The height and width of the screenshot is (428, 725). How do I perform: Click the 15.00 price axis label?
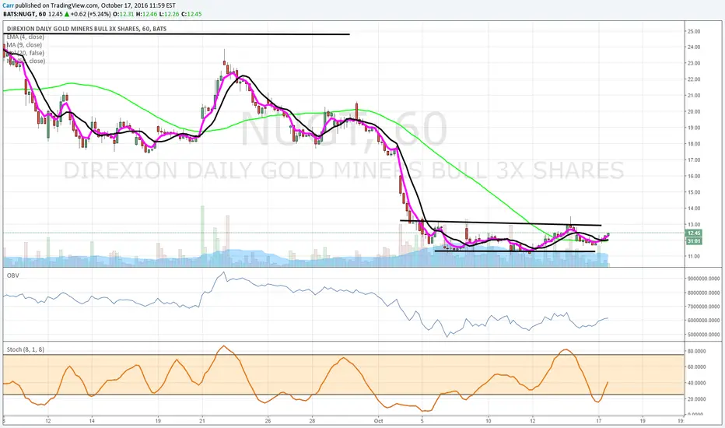pyautogui.click(x=694, y=192)
